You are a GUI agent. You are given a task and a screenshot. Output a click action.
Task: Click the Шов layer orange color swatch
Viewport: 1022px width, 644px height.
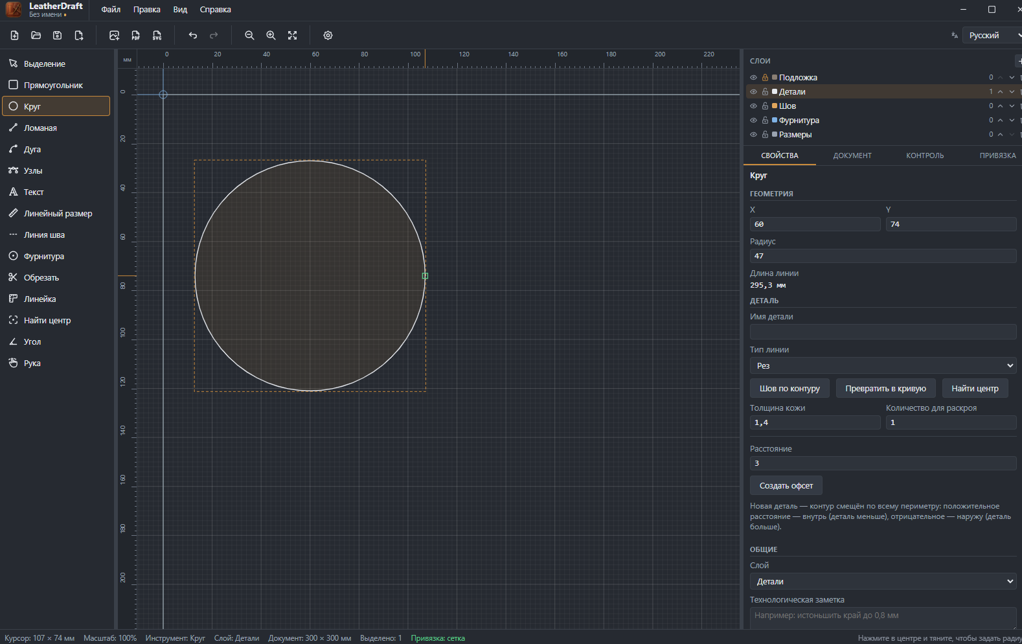(x=775, y=106)
